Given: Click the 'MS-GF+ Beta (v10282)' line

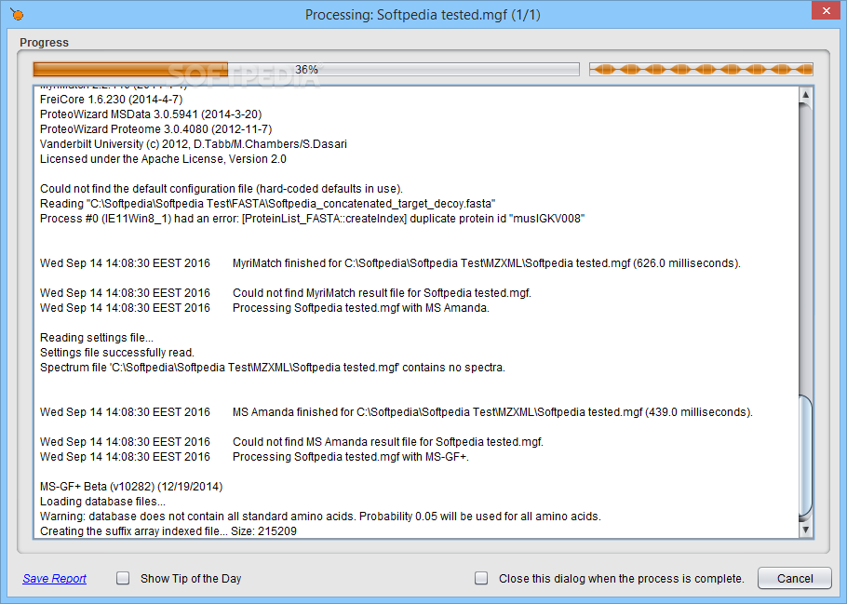Looking at the screenshot, I should click(x=131, y=487).
